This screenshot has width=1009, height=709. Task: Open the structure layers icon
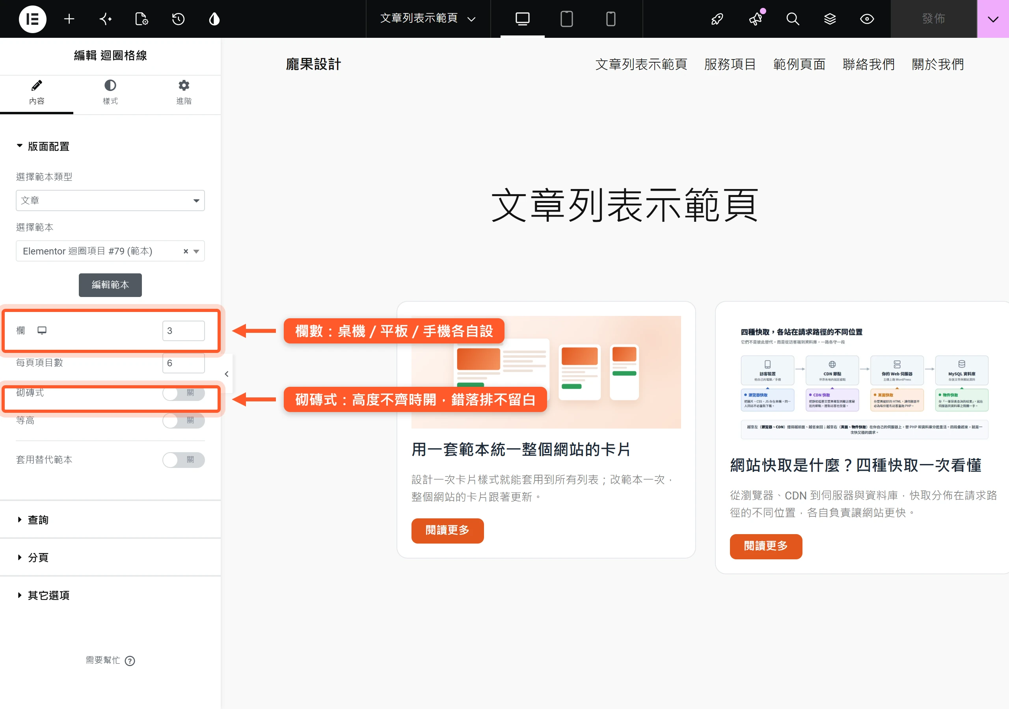[x=830, y=19]
